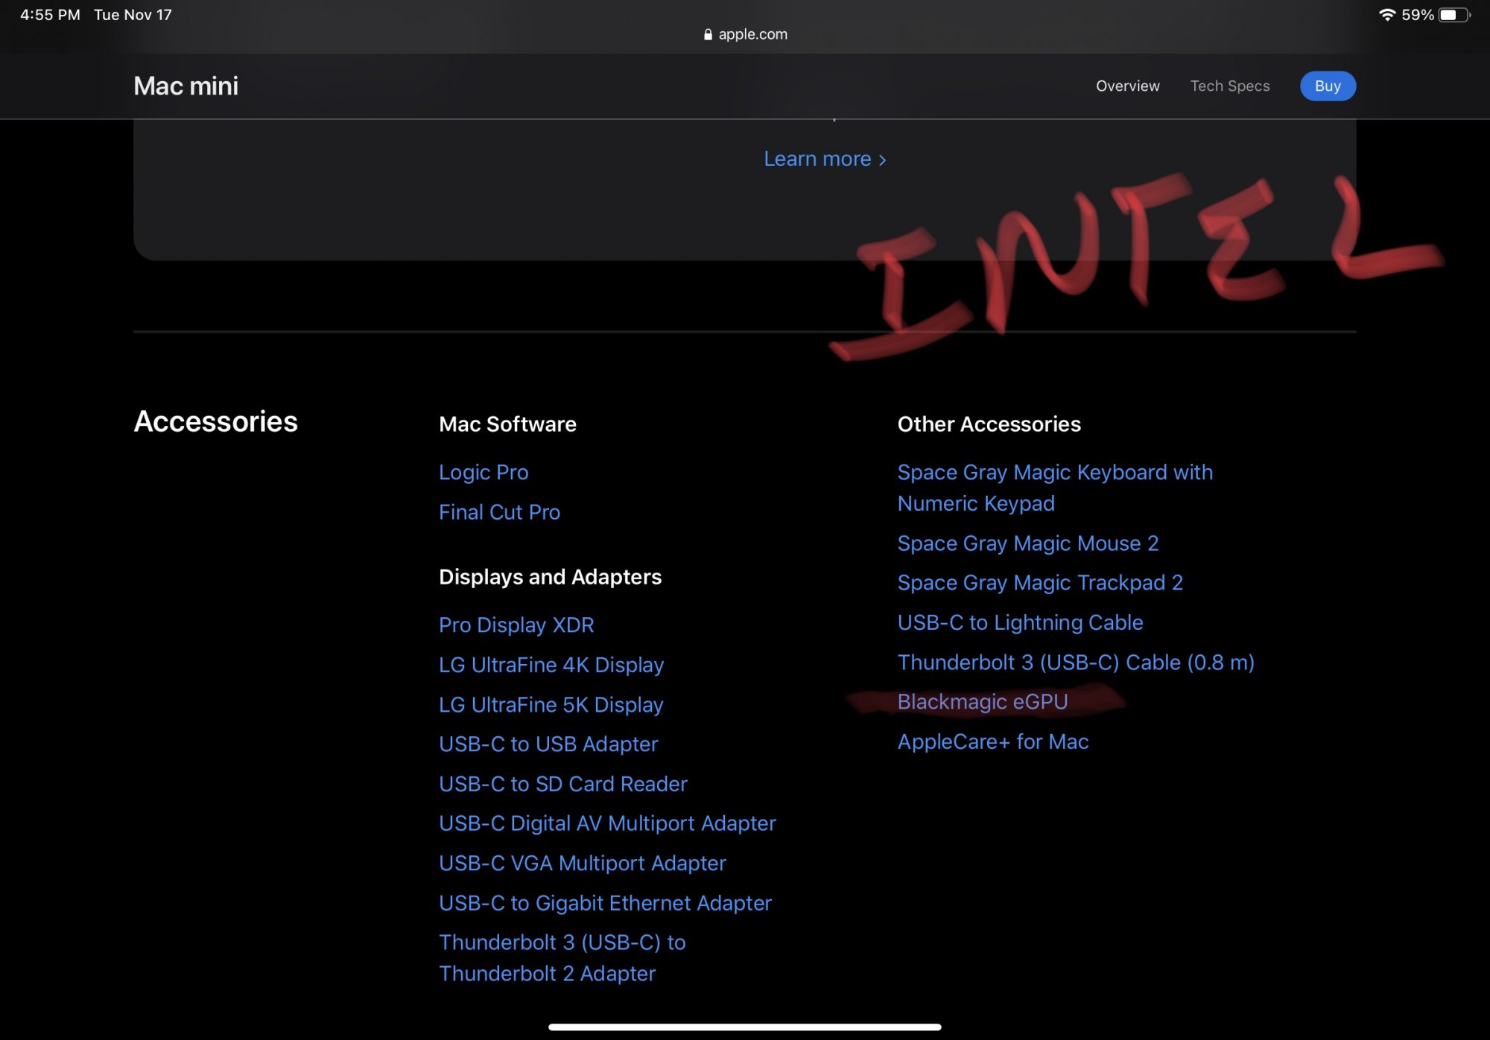Click the USB-C to Gigabit Ethernet Adapter link

pos(605,903)
